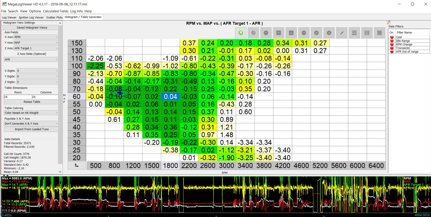Switch to the Log Viewer tab
Image resolution: width=431 pixels, height=217 pixels.
pyautogui.click(x=9, y=17)
